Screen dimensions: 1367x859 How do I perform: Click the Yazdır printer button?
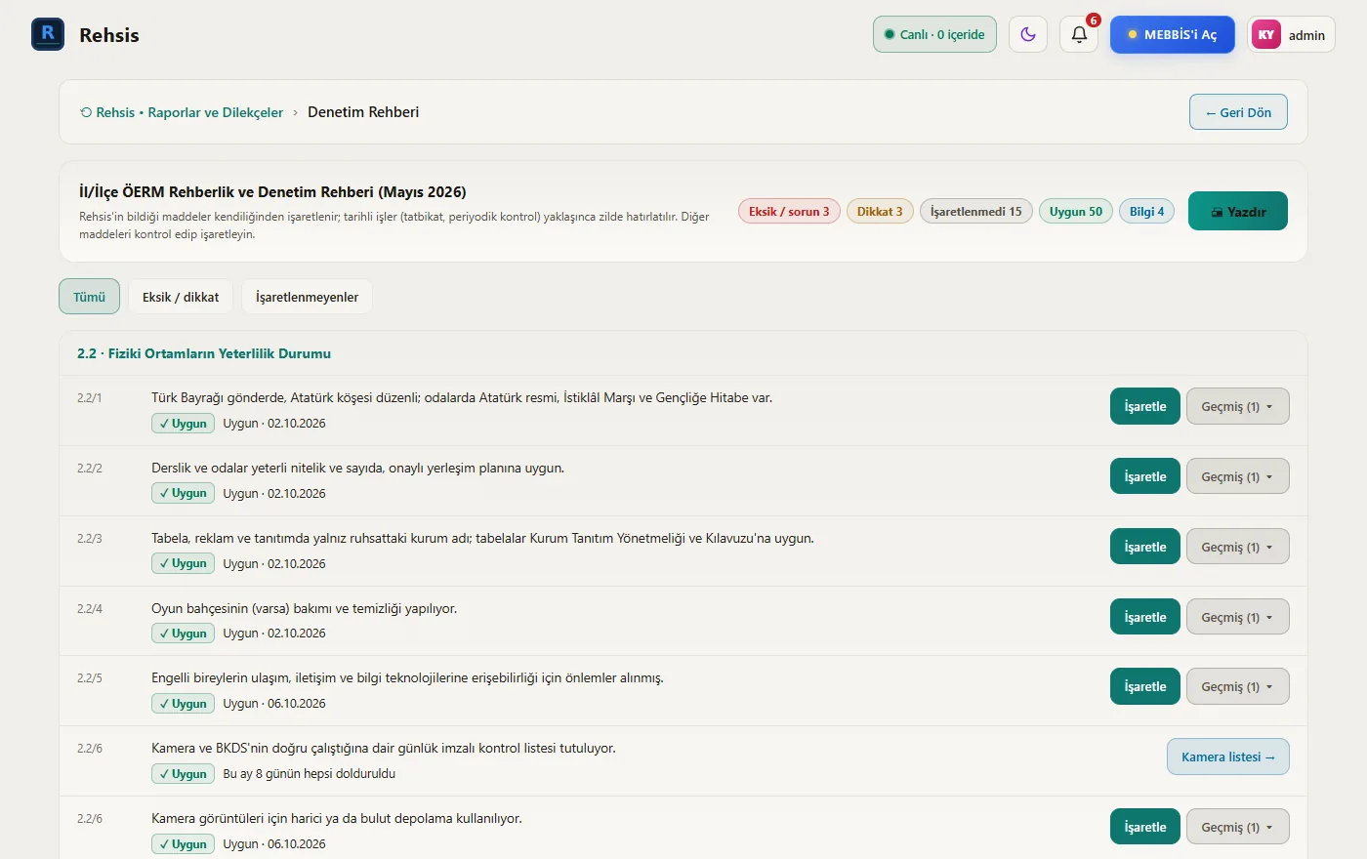coord(1238,211)
